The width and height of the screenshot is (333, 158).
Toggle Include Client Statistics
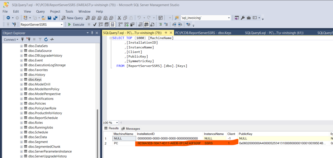pyautogui.click(x=132, y=24)
